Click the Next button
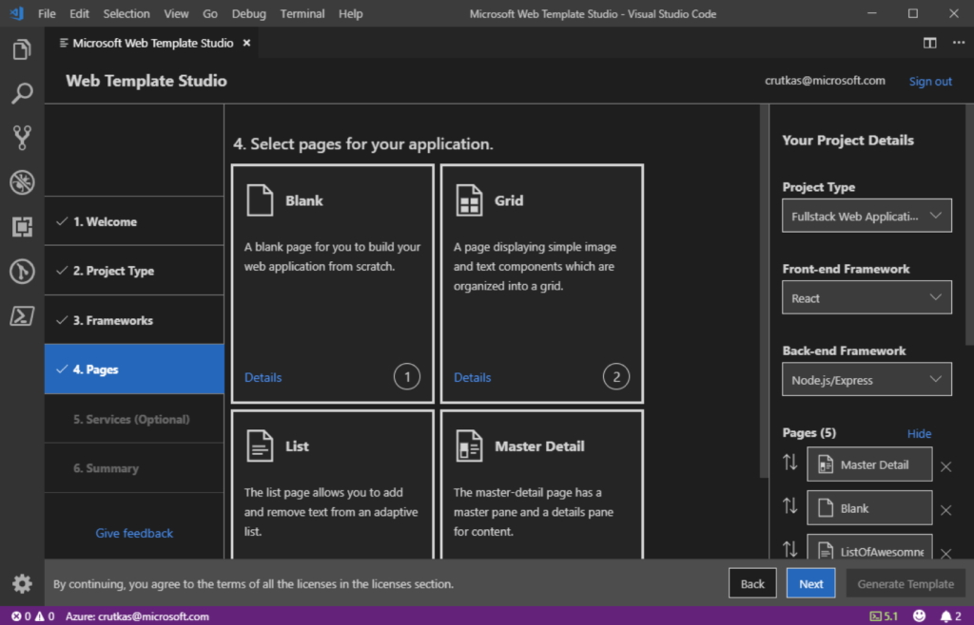 click(x=810, y=583)
